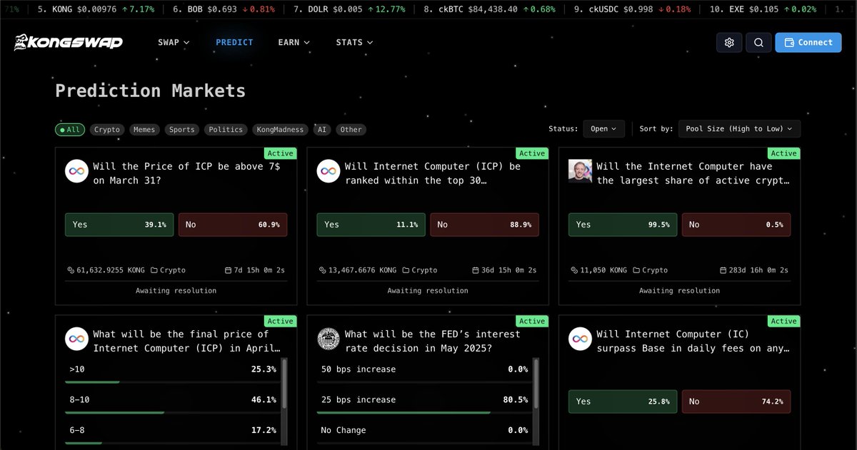This screenshot has height=450, width=857.
Task: Open 'Will Internet Computer (IC) surpass Base' market
Action: coord(693,341)
